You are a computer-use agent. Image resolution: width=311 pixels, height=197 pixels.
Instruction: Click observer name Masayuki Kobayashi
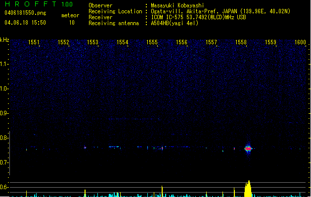click(178, 5)
